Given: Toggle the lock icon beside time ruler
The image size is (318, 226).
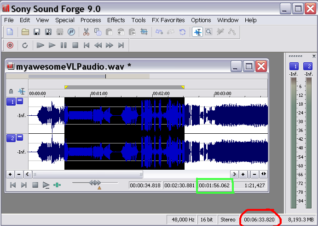Looking at the screenshot, I should pyautogui.click(x=11, y=91).
